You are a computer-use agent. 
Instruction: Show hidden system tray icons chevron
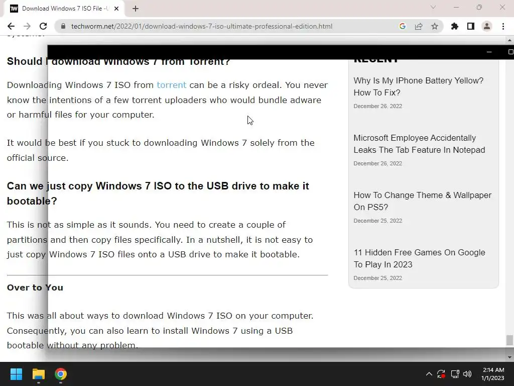point(429,374)
